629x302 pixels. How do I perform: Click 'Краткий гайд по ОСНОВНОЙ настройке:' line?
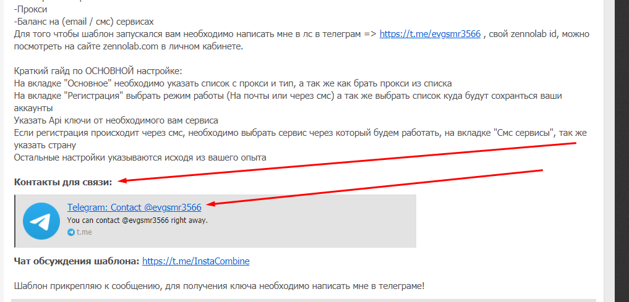pyautogui.click(x=98, y=71)
